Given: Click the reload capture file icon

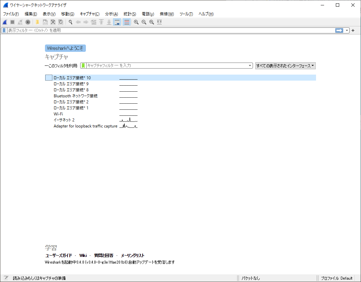Looking at the screenshot, I should click(x=61, y=22).
